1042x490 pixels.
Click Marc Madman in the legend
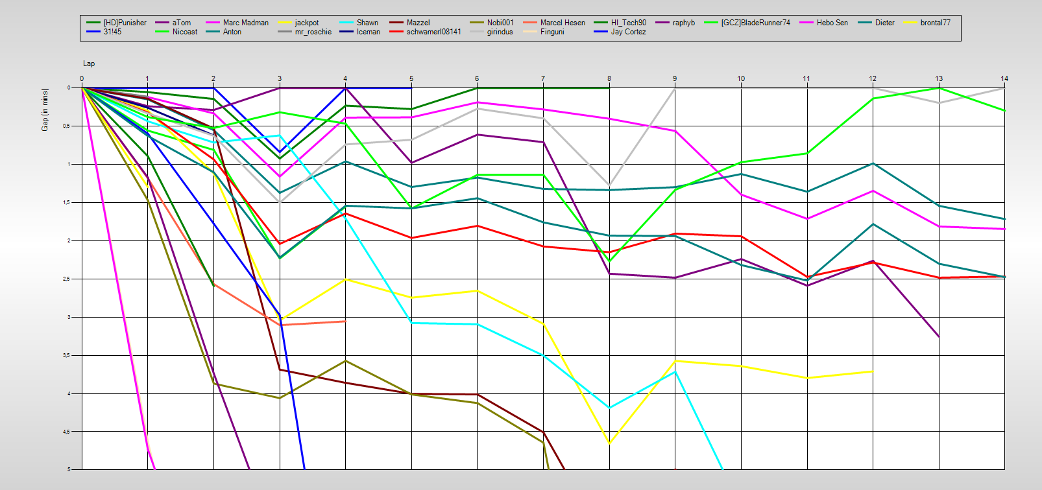click(x=245, y=23)
